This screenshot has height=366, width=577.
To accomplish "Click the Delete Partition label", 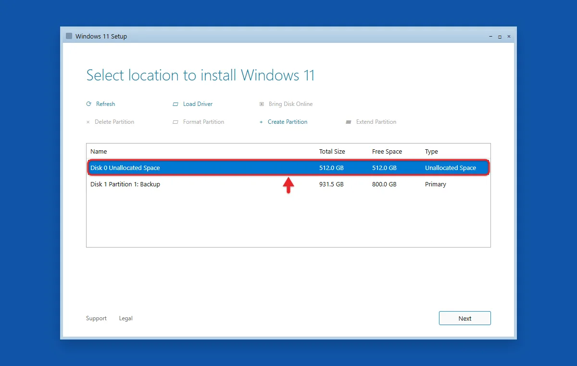I will click(x=114, y=122).
